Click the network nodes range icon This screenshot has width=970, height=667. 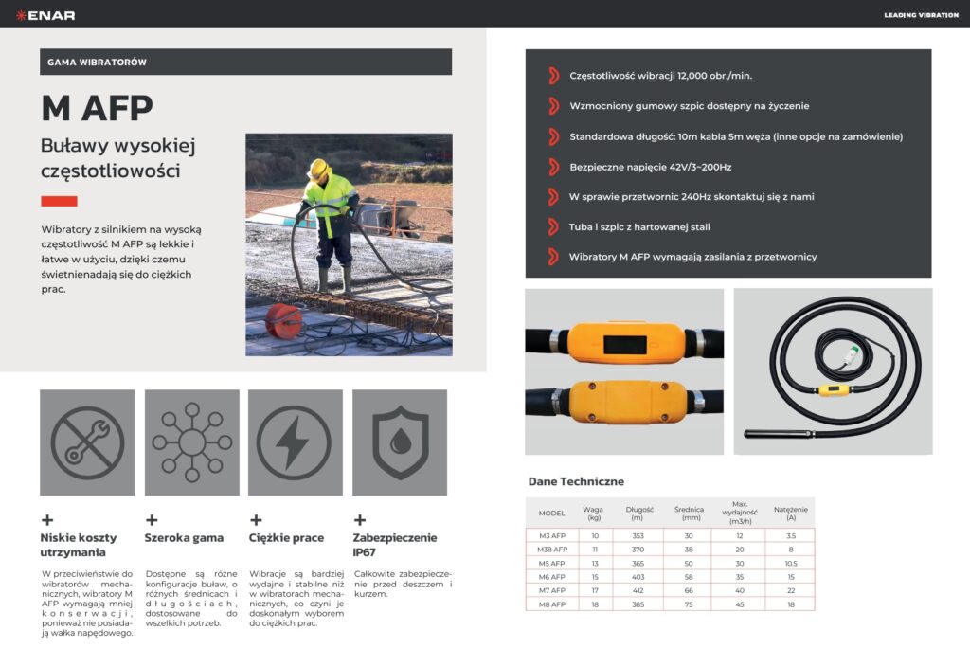[x=191, y=442]
